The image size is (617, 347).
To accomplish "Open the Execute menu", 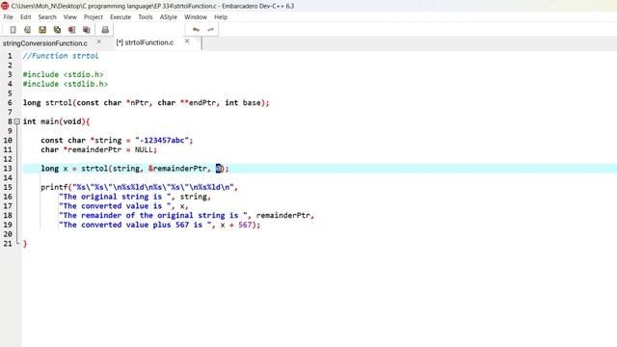I will click(x=121, y=17).
